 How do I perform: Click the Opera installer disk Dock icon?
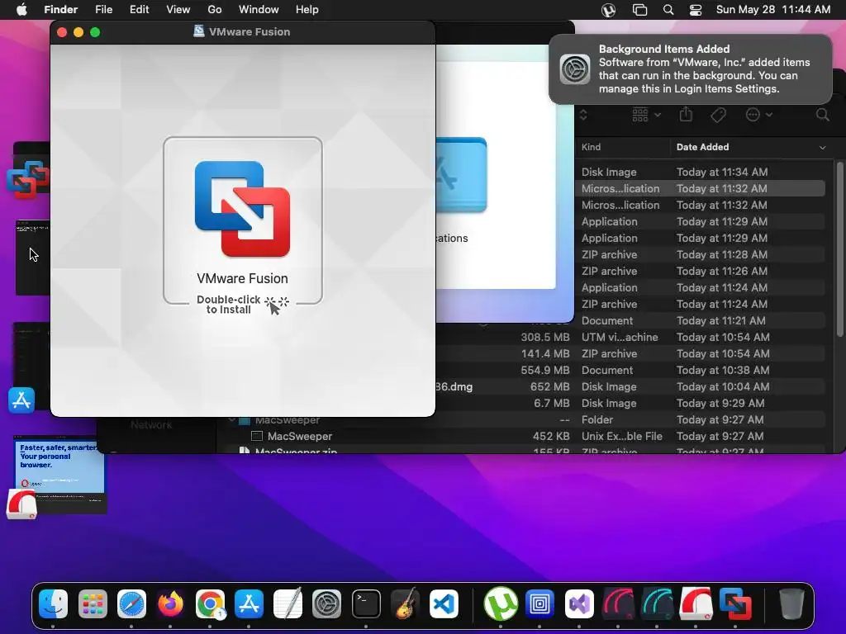696,603
